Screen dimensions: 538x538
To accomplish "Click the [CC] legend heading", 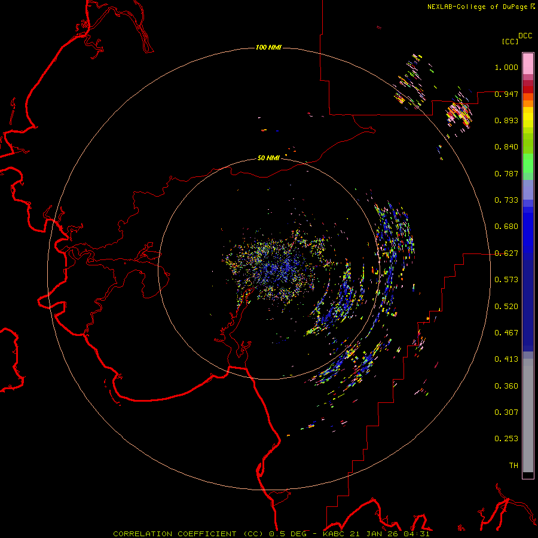I will tap(511, 41).
